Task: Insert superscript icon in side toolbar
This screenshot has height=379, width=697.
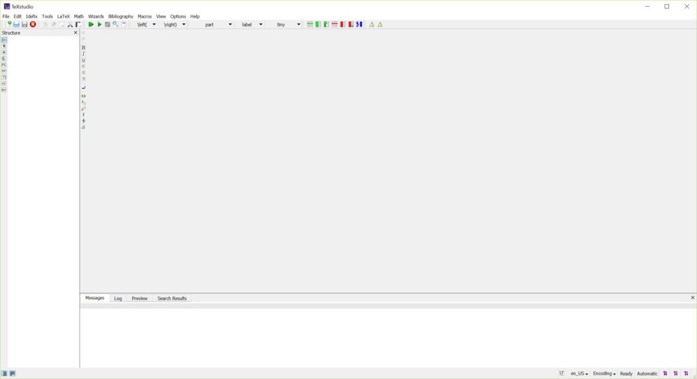Action: (84, 108)
